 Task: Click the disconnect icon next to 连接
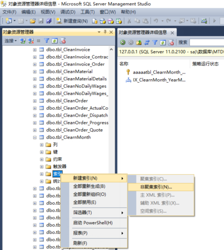(31, 41)
